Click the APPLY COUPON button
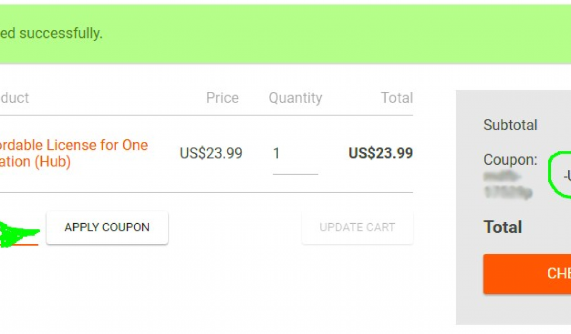 pos(107,228)
